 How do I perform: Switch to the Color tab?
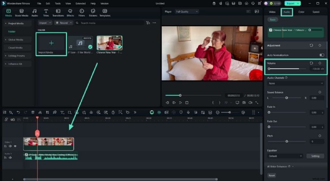[301, 12]
